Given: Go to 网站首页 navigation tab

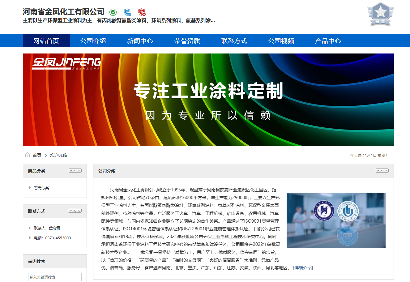Looking at the screenshot, I should tap(46, 41).
